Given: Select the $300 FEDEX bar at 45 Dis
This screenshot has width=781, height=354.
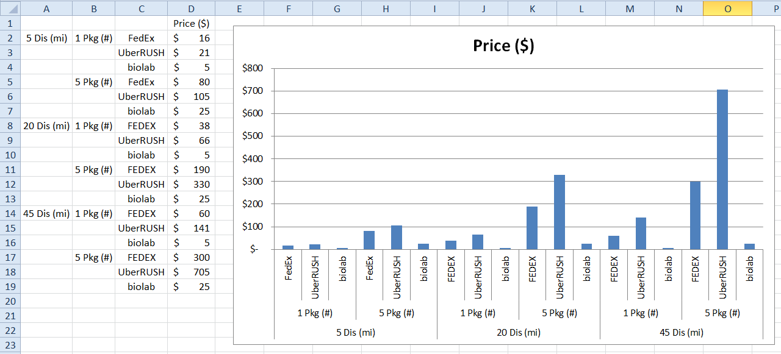Looking at the screenshot, I should [695, 215].
